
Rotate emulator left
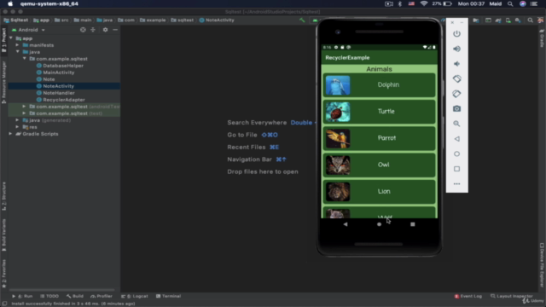click(456, 78)
